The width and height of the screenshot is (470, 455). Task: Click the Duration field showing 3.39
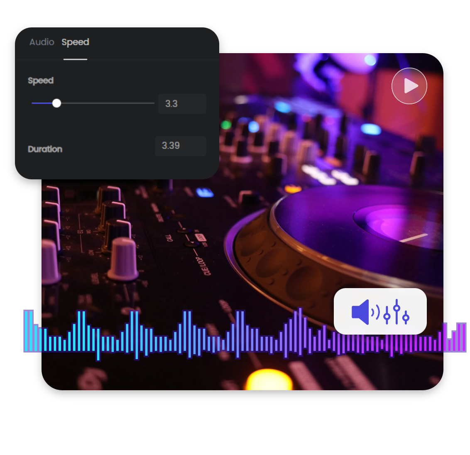[180, 146]
